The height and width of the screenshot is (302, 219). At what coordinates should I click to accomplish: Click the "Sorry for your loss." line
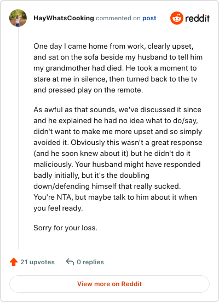pyautogui.click(x=66, y=228)
